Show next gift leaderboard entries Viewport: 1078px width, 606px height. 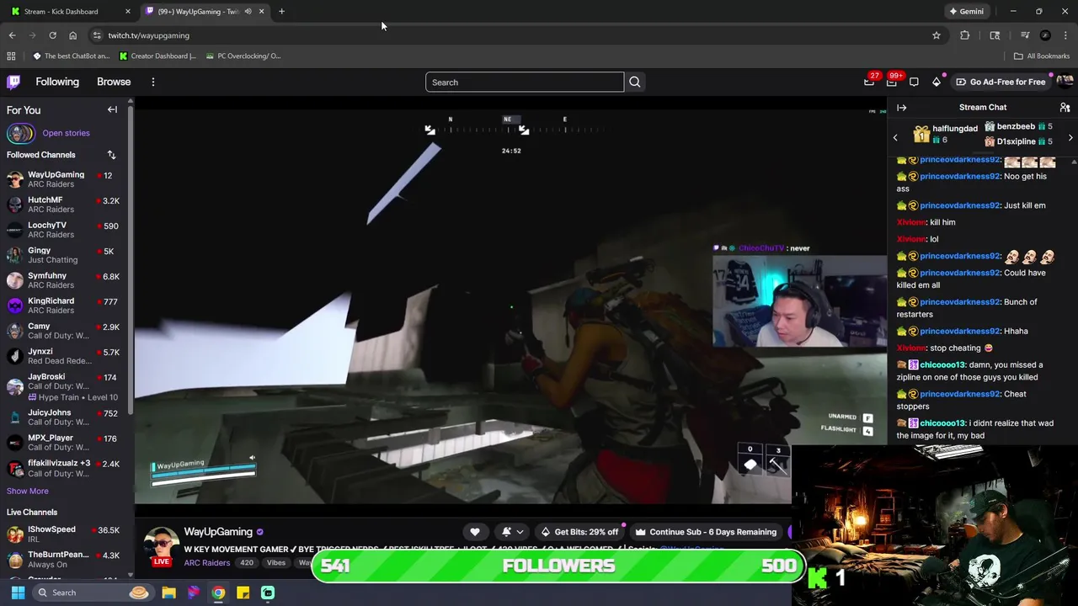coord(1070,138)
